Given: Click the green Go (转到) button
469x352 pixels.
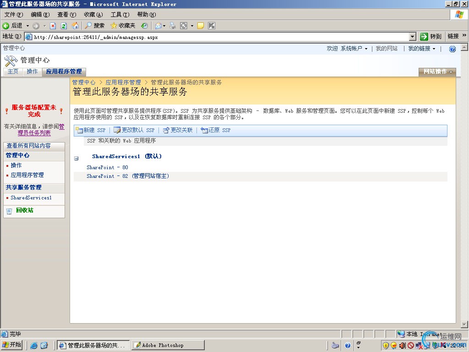Looking at the screenshot, I should click(x=431, y=37).
